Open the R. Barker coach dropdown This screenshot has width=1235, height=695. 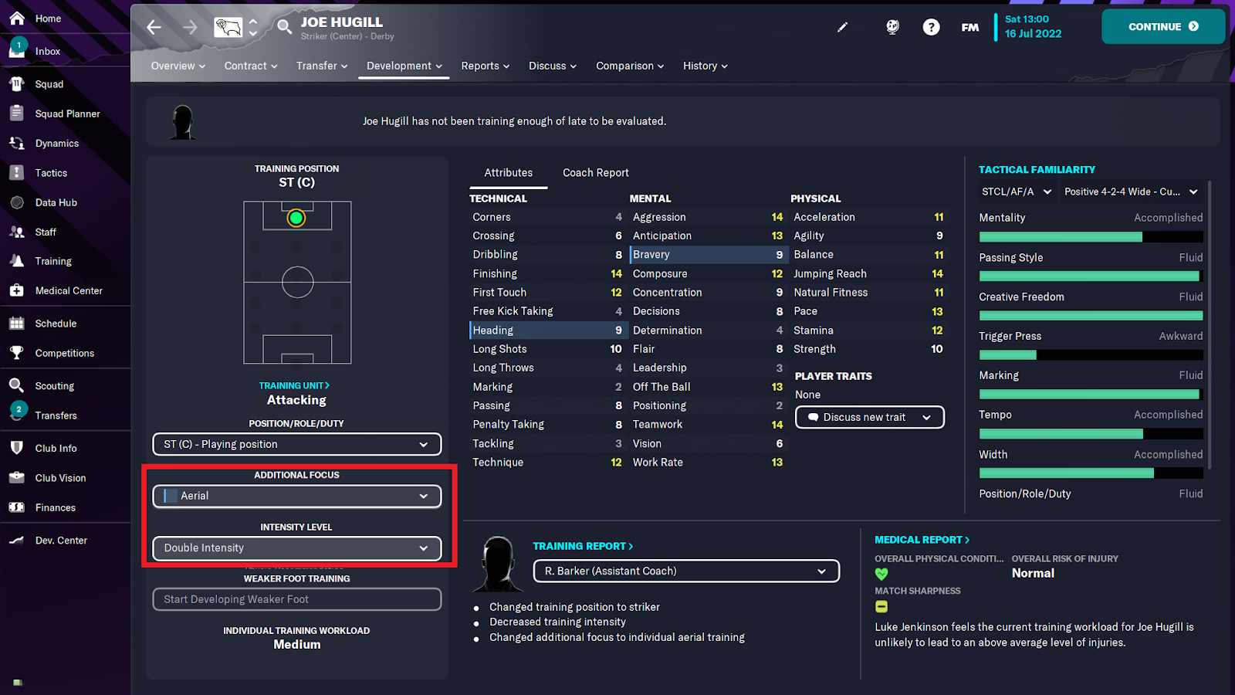pyautogui.click(x=686, y=571)
